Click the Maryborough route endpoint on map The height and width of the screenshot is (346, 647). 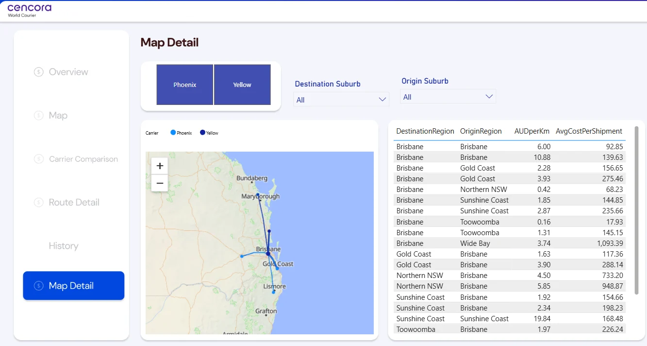click(x=258, y=194)
